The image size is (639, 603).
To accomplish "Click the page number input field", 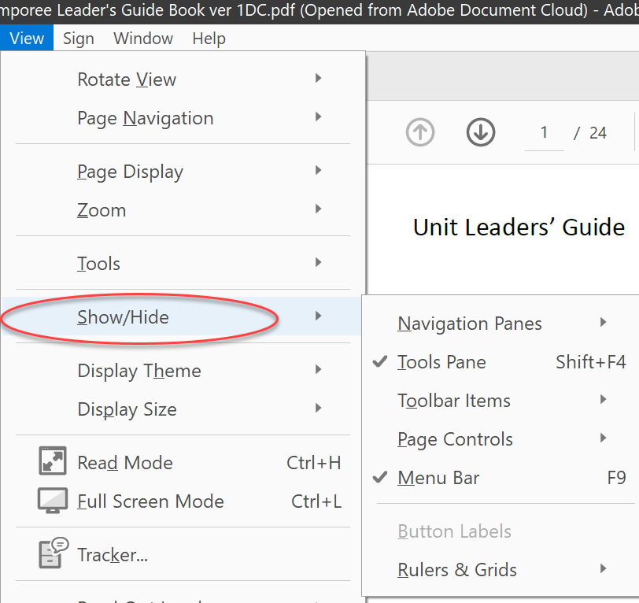I will [544, 132].
